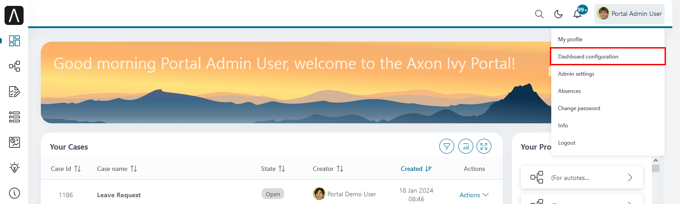Open global search magnifier
The image size is (680, 204).
[x=539, y=14]
